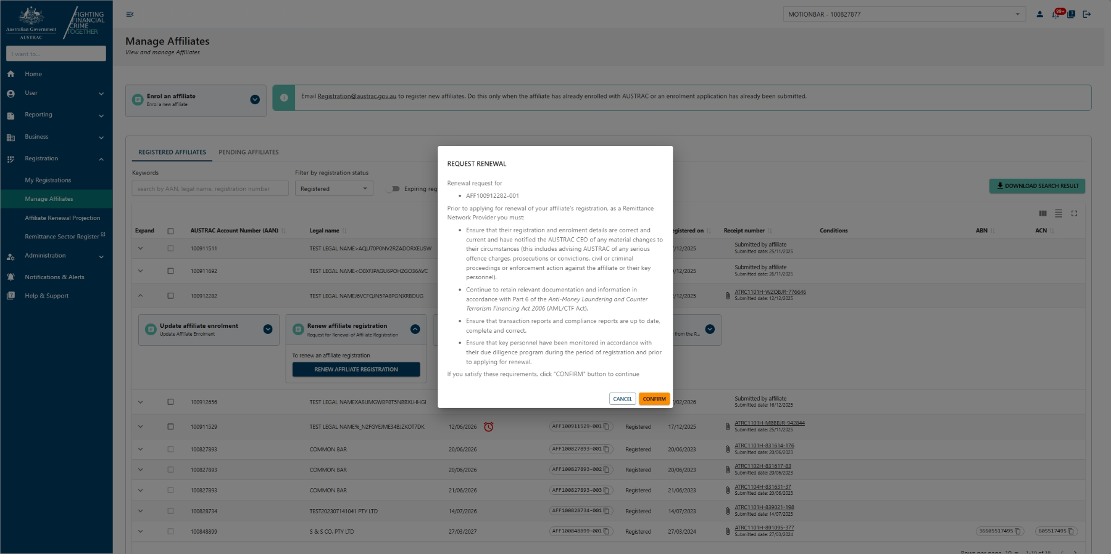Open receipt link ATRC1101H-891095-377
This screenshot has height=554, width=1111.
click(x=764, y=528)
